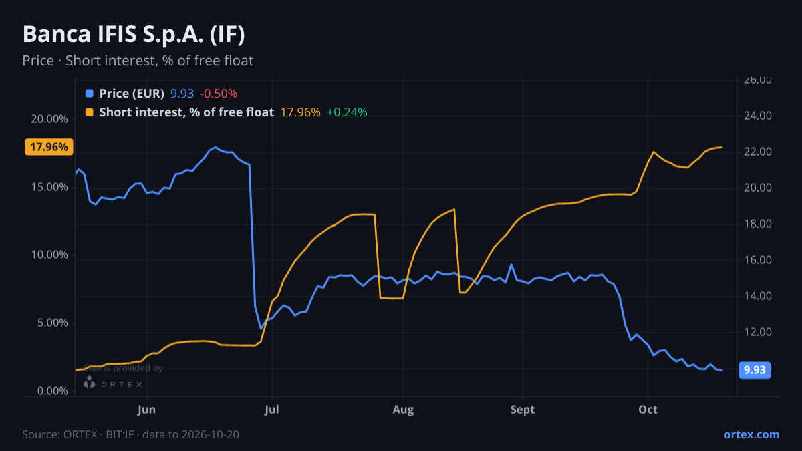Click the 24.00 right axis label
This screenshot has height=451, width=802.
pyautogui.click(x=758, y=116)
